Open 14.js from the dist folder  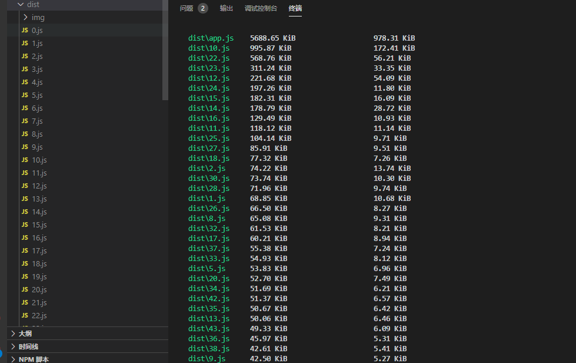tap(39, 212)
